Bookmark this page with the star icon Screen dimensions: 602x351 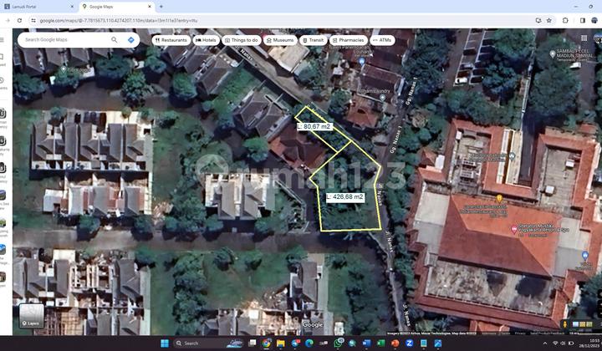point(549,20)
